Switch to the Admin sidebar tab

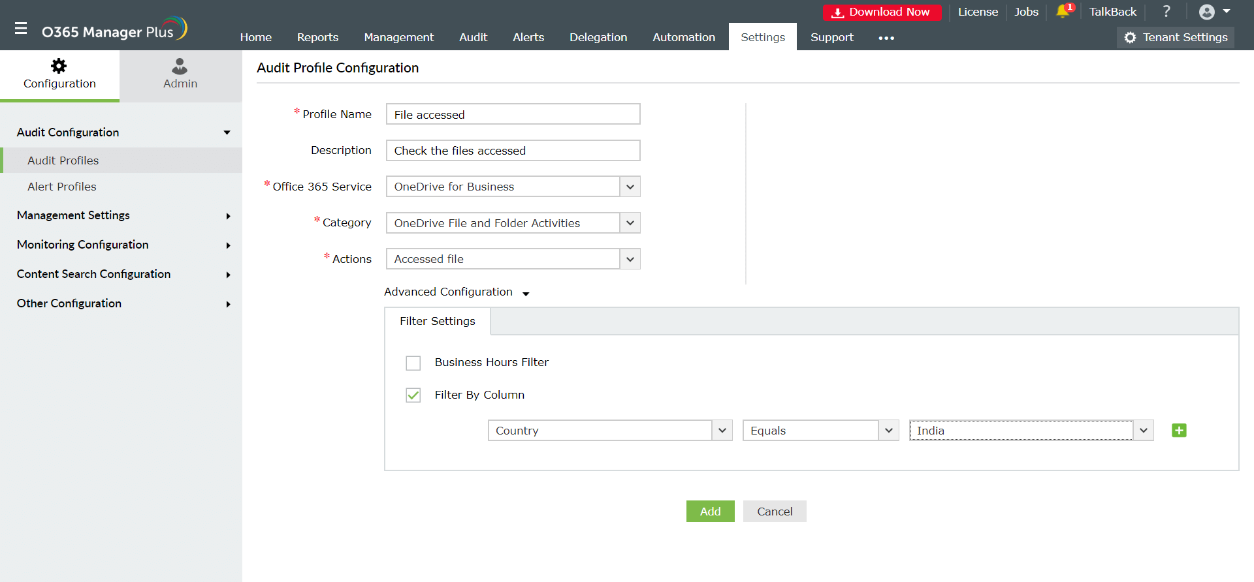click(180, 76)
